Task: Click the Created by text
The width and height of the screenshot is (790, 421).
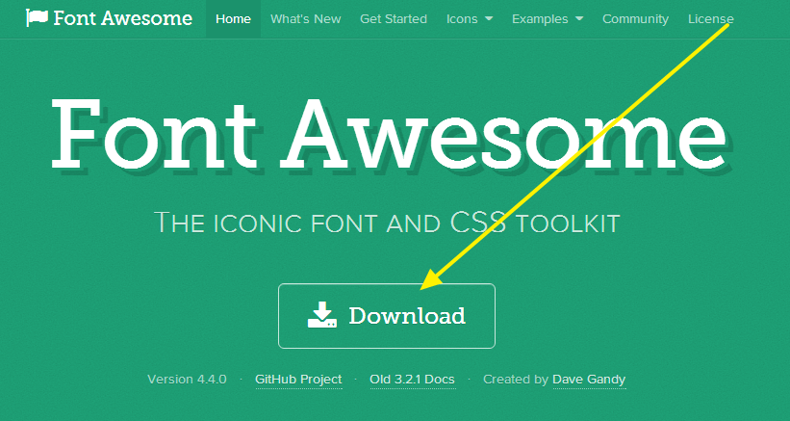Action: coord(516,380)
